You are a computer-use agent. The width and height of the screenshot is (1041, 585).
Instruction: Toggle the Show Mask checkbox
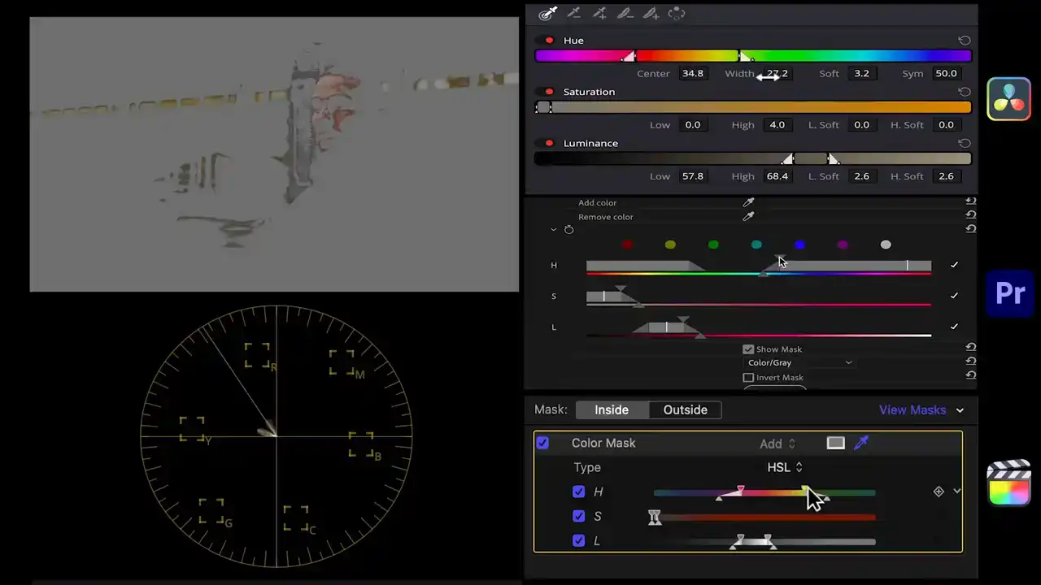(x=748, y=349)
